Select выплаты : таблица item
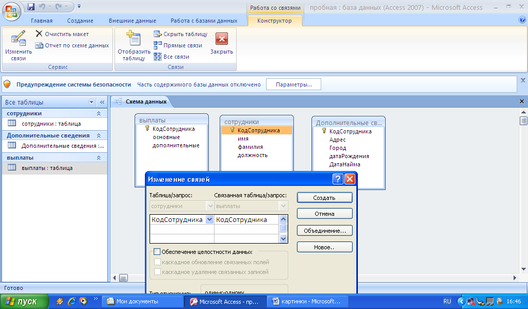The height and width of the screenshot is (309, 528). (x=55, y=168)
